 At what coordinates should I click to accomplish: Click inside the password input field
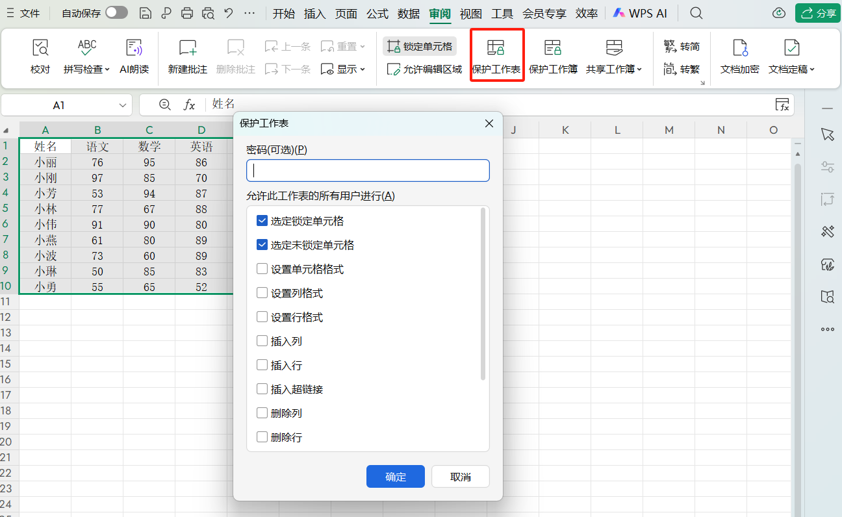[368, 170]
